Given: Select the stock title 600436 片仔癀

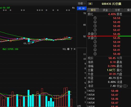Looking at the screenshot, I should click(111, 4).
